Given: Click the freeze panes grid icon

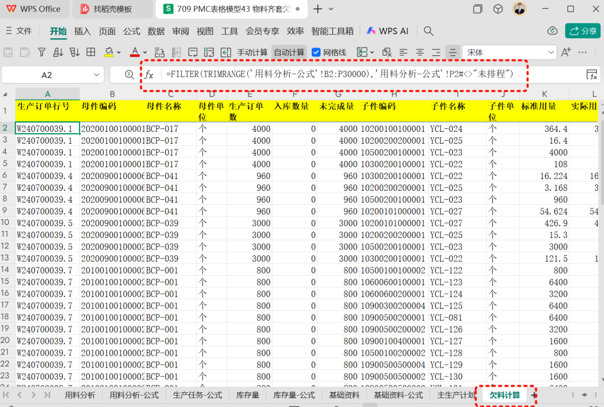Looking at the screenshot, I should [x=362, y=52].
